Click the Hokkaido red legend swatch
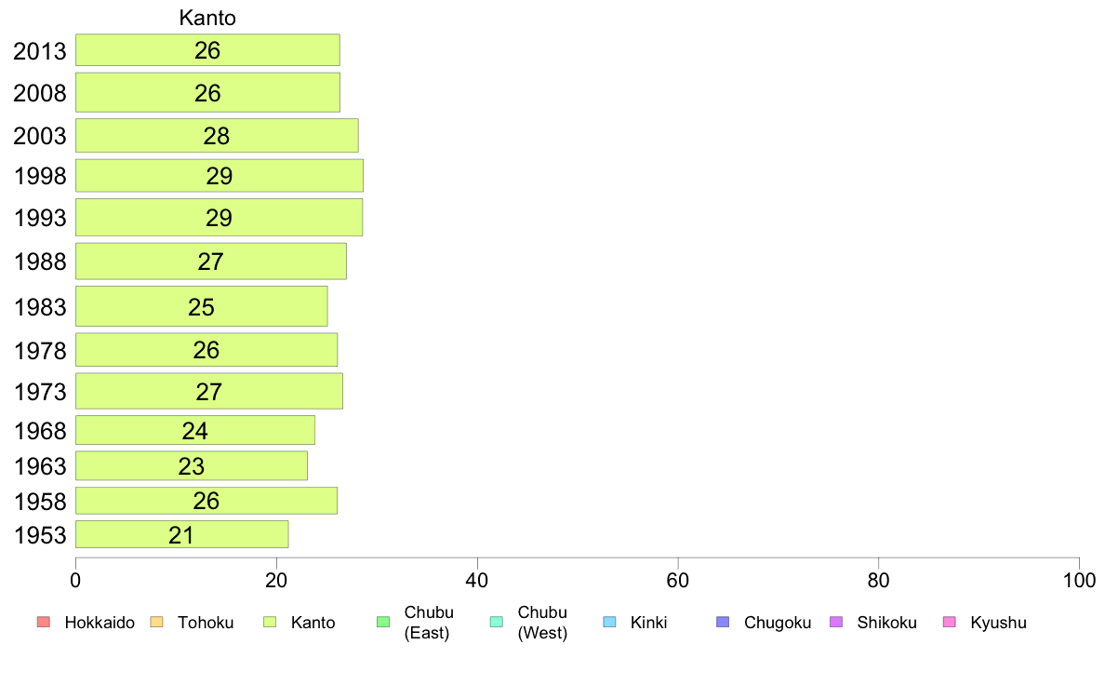 [x=43, y=622]
